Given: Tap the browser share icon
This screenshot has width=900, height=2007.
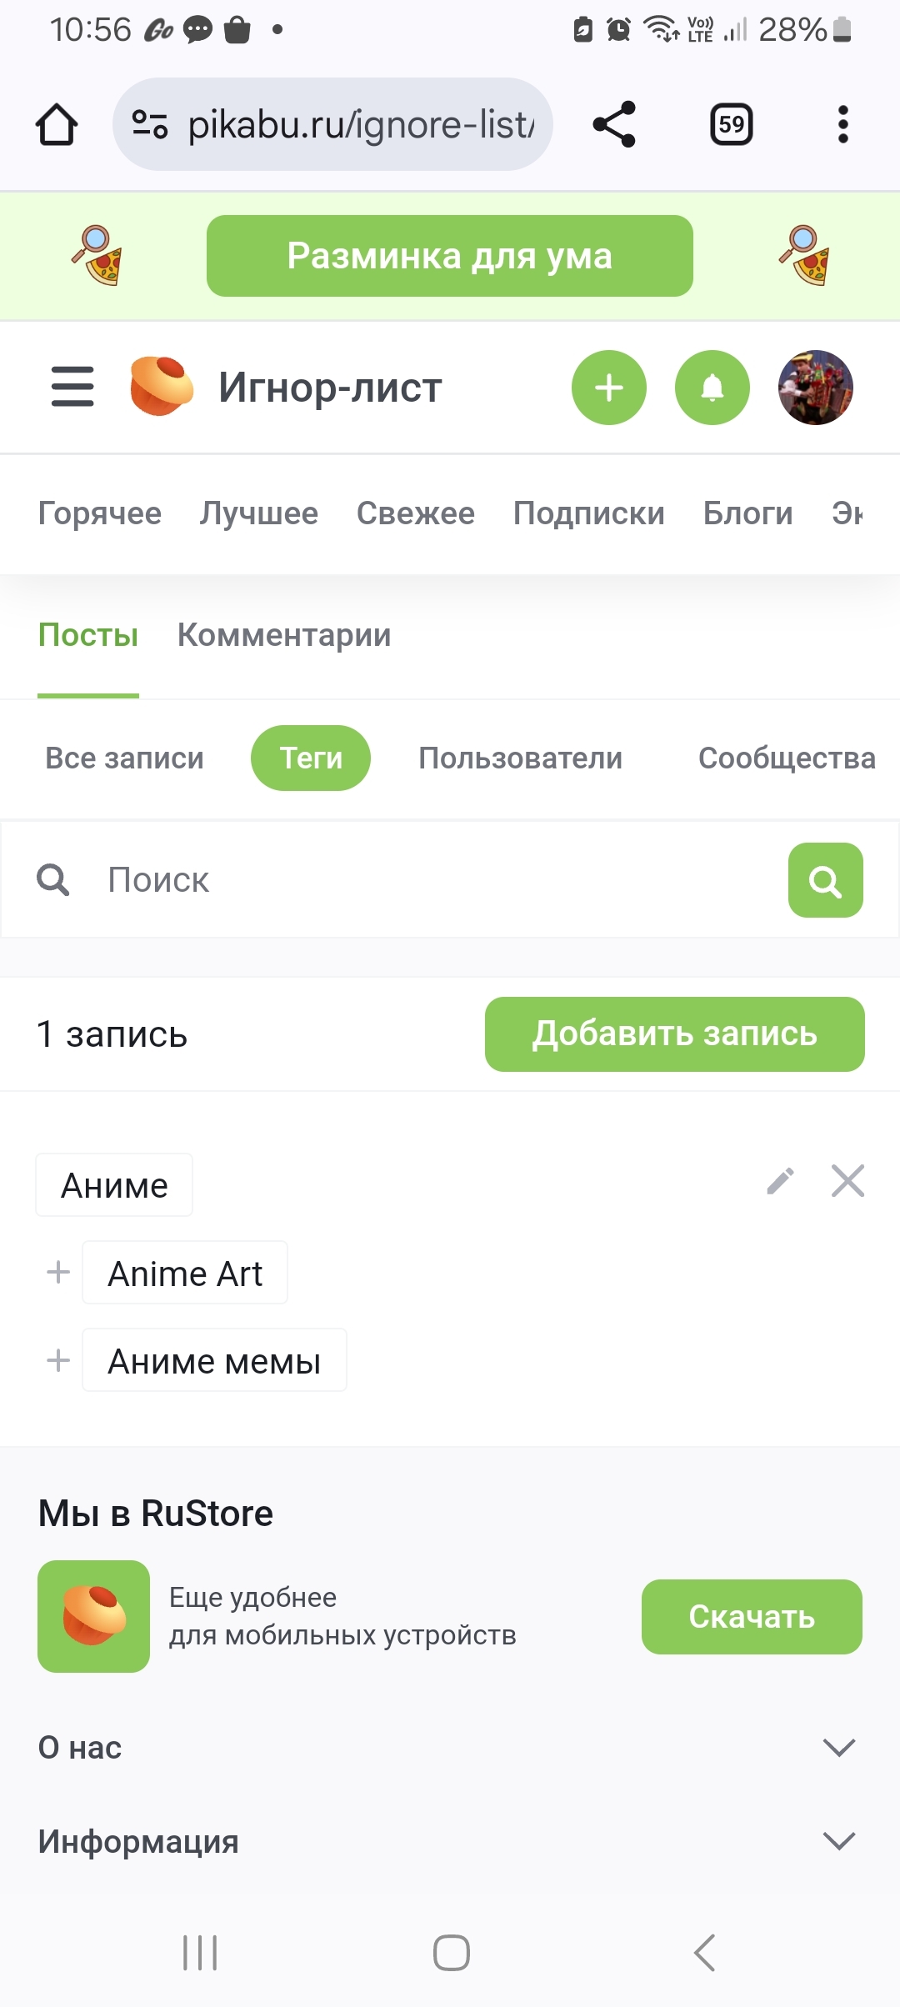Looking at the screenshot, I should click(614, 124).
